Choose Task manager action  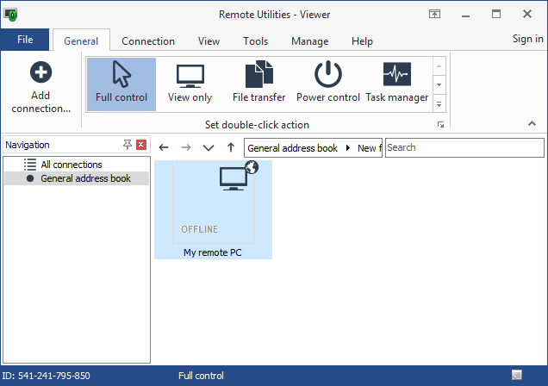click(x=396, y=84)
